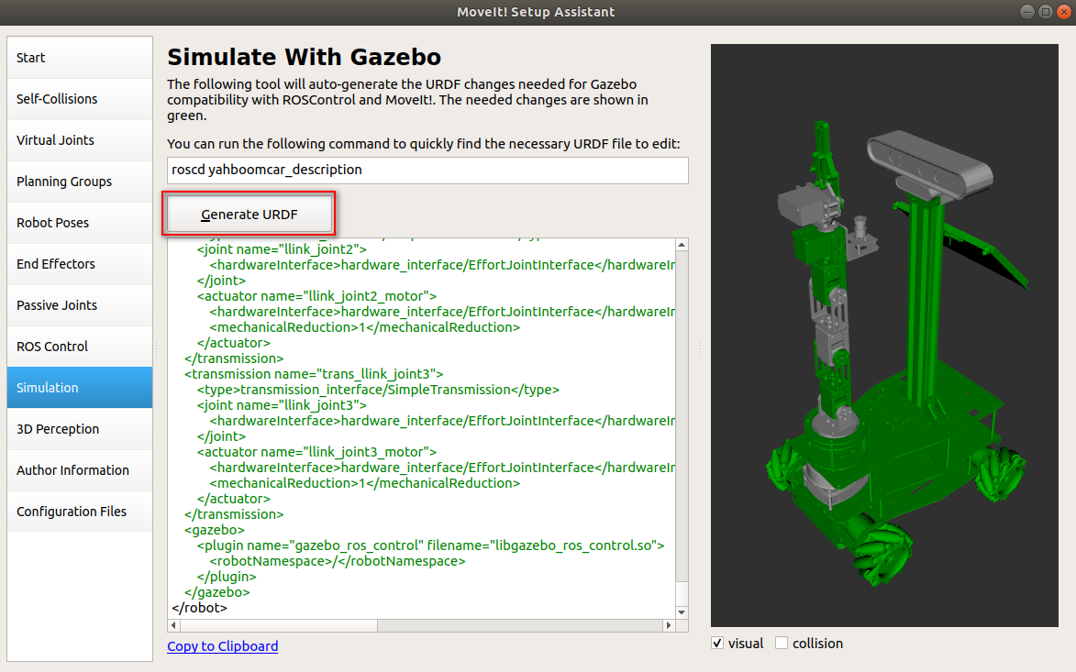Click the URDF horizontal scrollbar left arrow
Screen dimensions: 1076x672
click(x=173, y=625)
